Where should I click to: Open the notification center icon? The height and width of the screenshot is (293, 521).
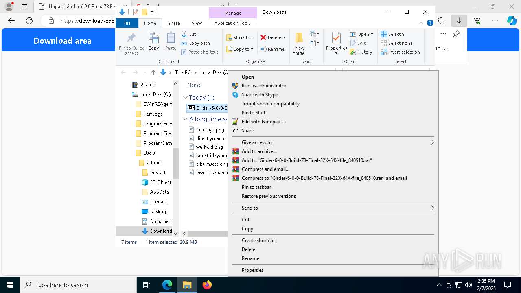click(x=508, y=285)
